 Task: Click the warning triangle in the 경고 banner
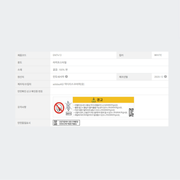94,100
